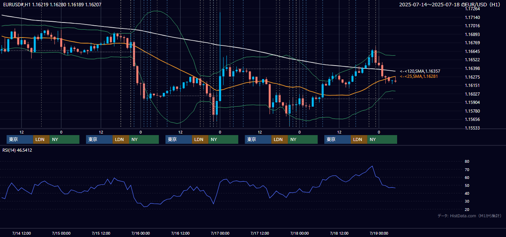The image size is (506, 237).
Task: Click the 1.16893 price axis label
Action: pos(473,34)
